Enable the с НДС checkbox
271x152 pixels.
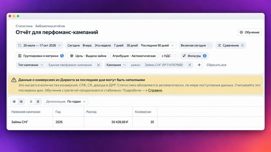(174, 56)
